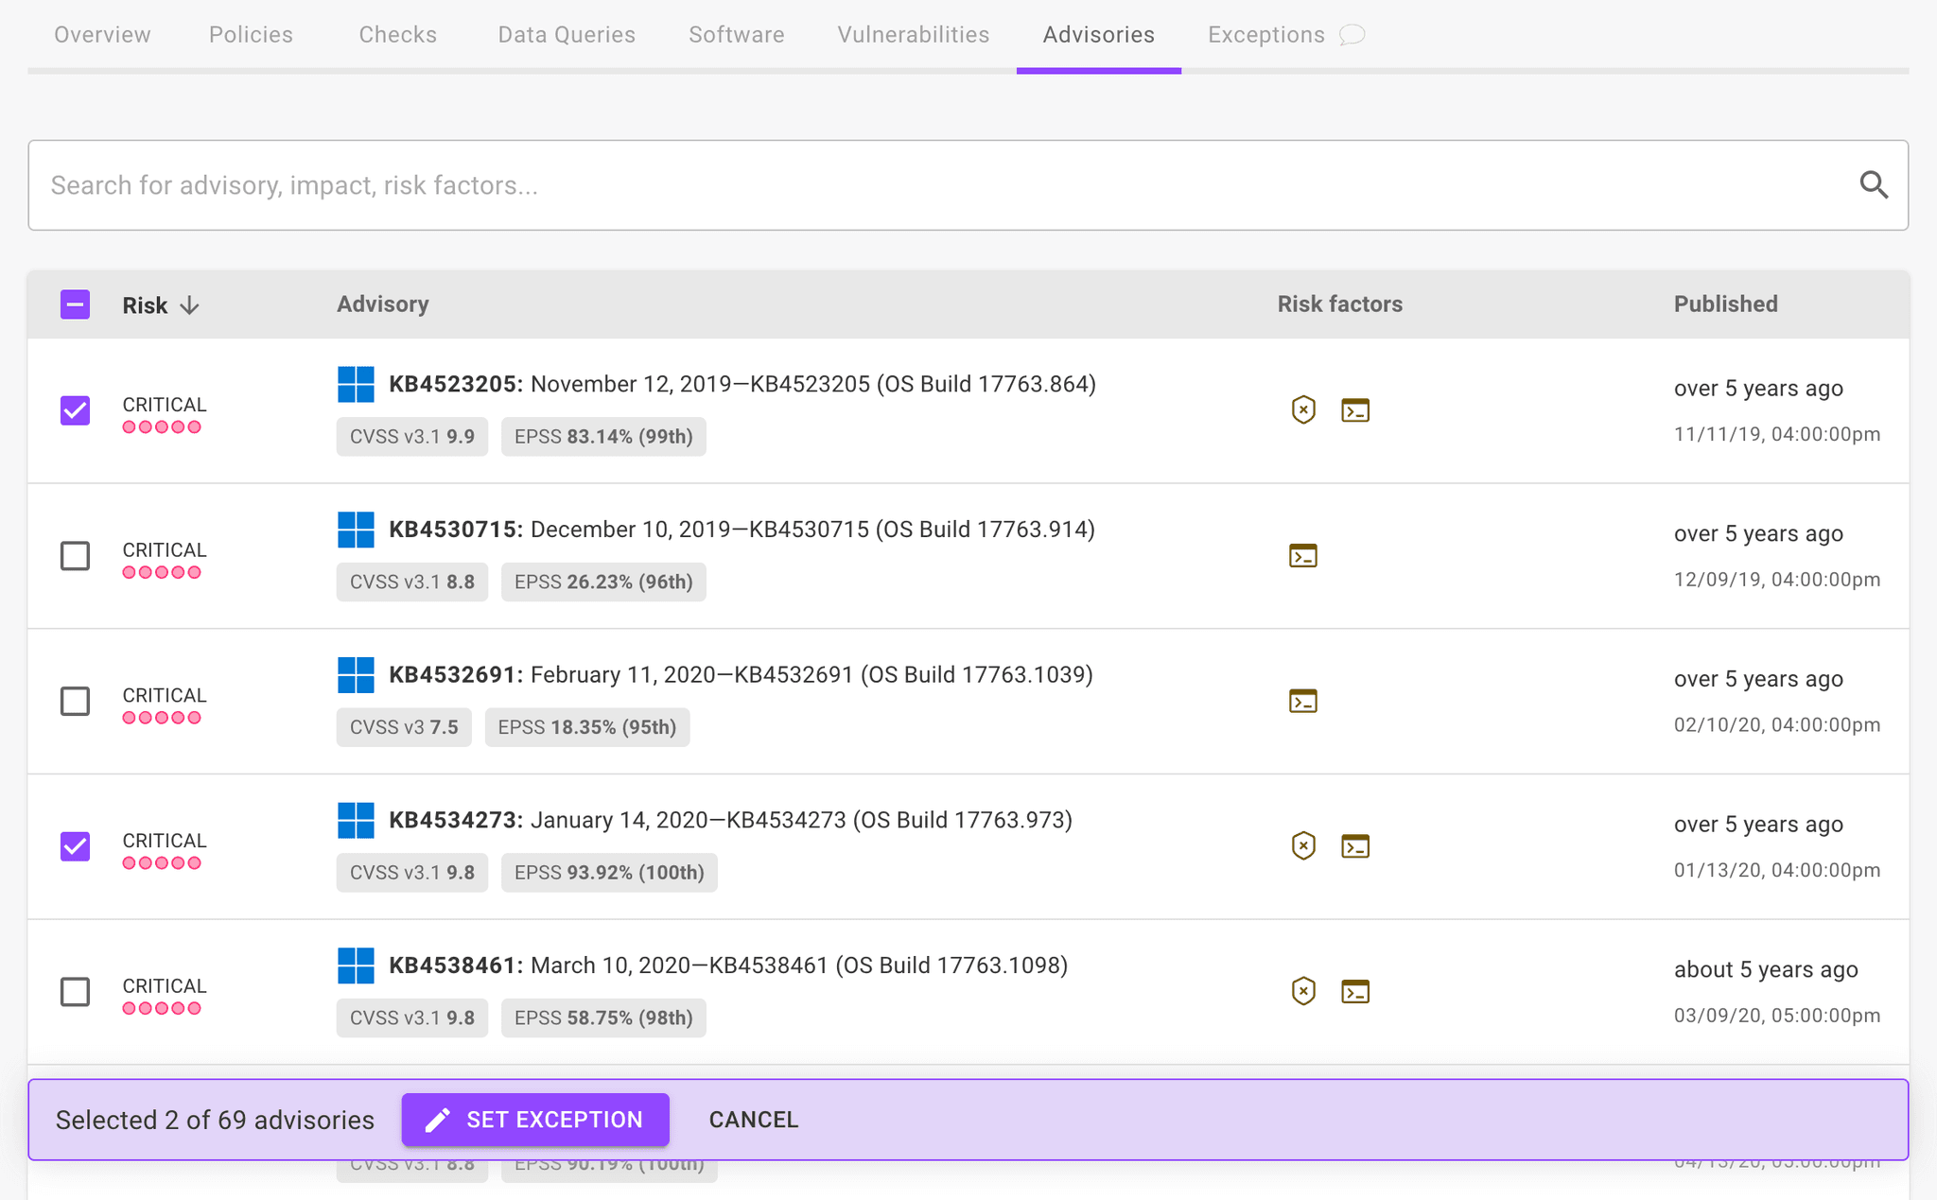Click the CANCEL button
The width and height of the screenshot is (1937, 1200).
[x=752, y=1120]
